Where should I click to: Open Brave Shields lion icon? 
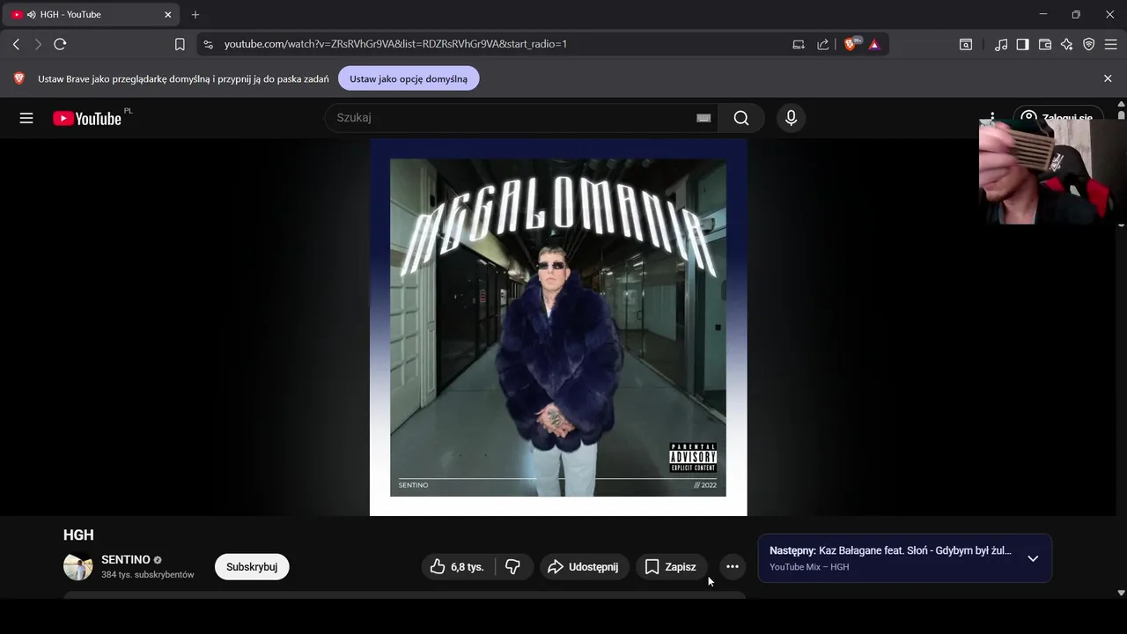[851, 44]
